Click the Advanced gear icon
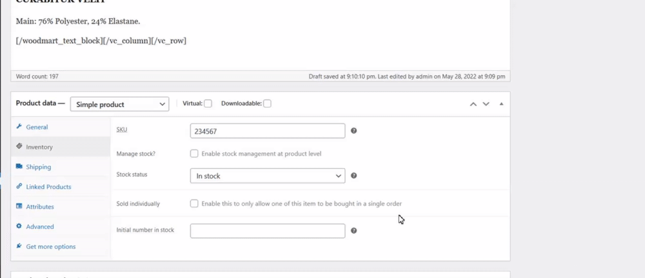The image size is (645, 278). tap(19, 227)
